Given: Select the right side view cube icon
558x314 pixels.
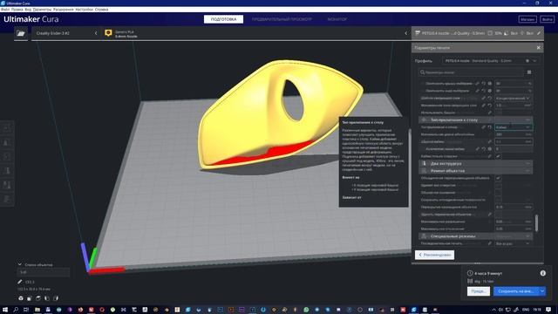Looking at the screenshot, I should tap(56, 298).
